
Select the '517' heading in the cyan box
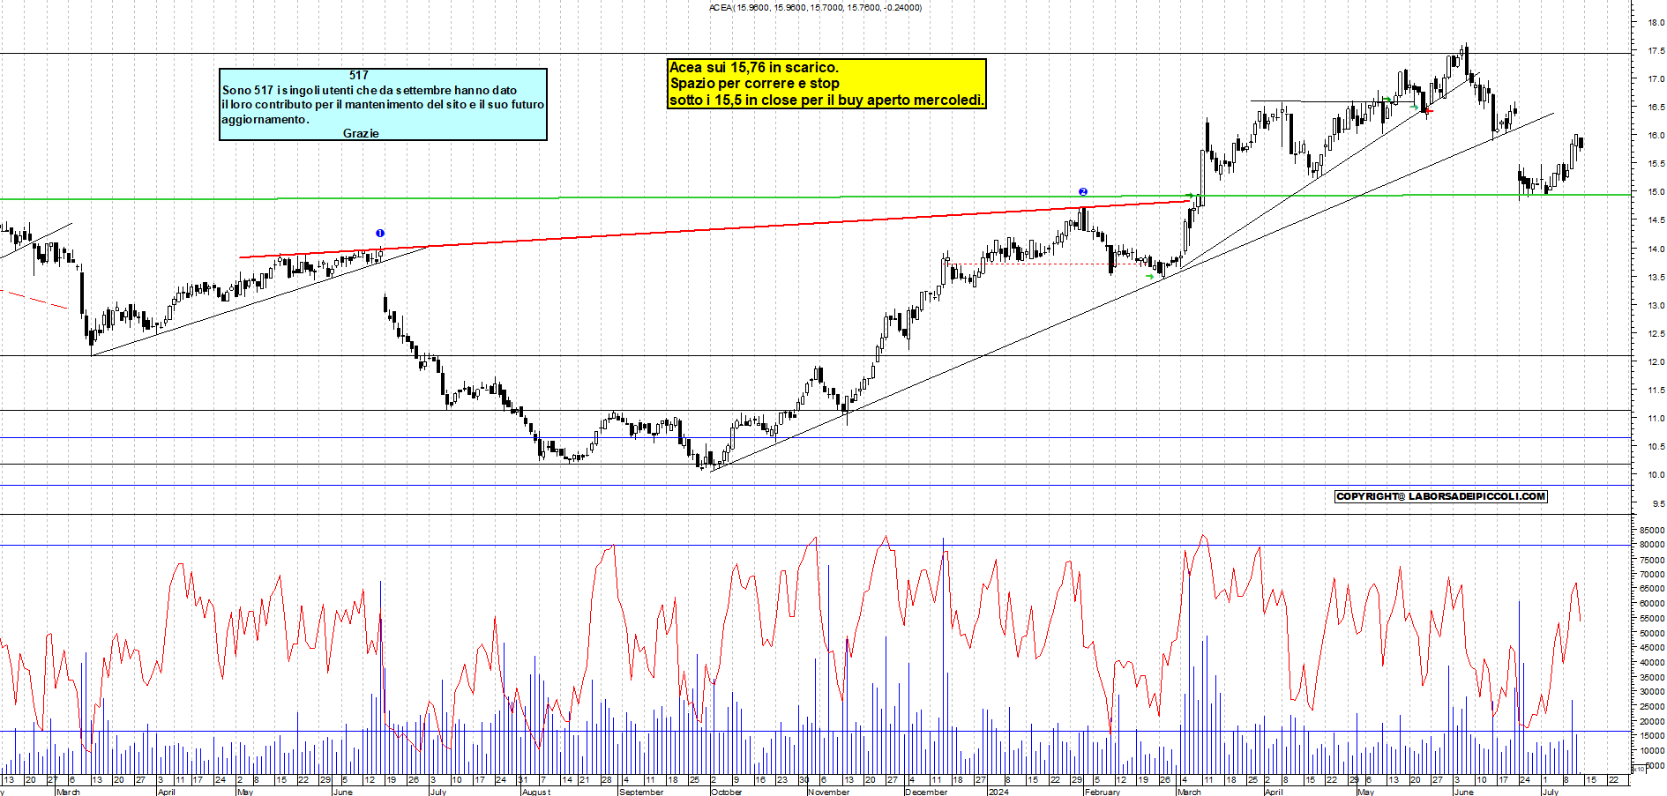[359, 76]
